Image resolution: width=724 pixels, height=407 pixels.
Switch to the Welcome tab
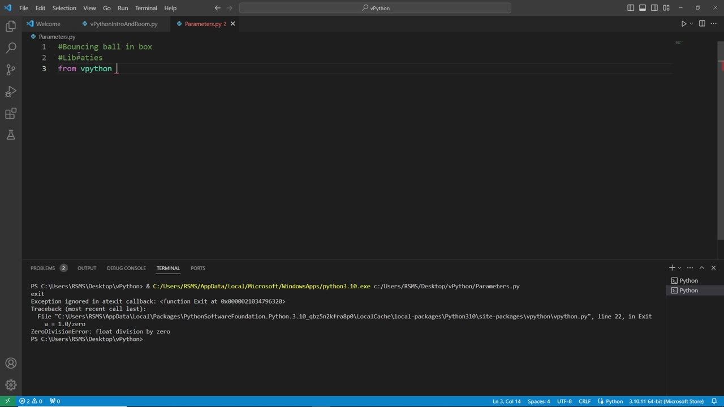(x=48, y=24)
